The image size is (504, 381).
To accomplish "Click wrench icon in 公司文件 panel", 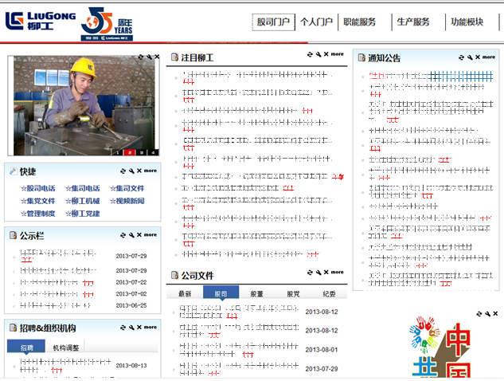I will tap(318, 273).
